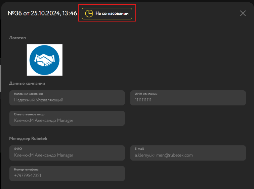Select the "Ответственное лицо" field

pyautogui.click(x=67, y=118)
